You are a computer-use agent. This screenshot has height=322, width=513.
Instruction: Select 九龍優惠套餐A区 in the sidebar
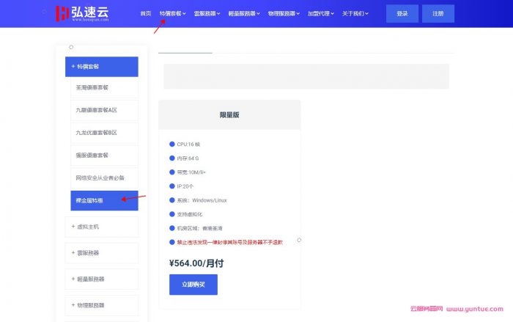[101, 110]
